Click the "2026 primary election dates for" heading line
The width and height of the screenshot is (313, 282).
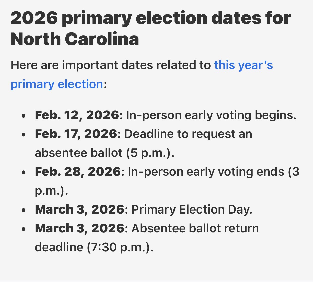151,18
